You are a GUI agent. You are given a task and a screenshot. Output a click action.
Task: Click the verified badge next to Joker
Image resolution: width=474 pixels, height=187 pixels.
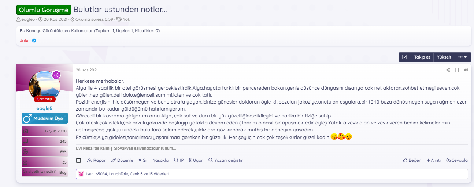tap(34, 41)
